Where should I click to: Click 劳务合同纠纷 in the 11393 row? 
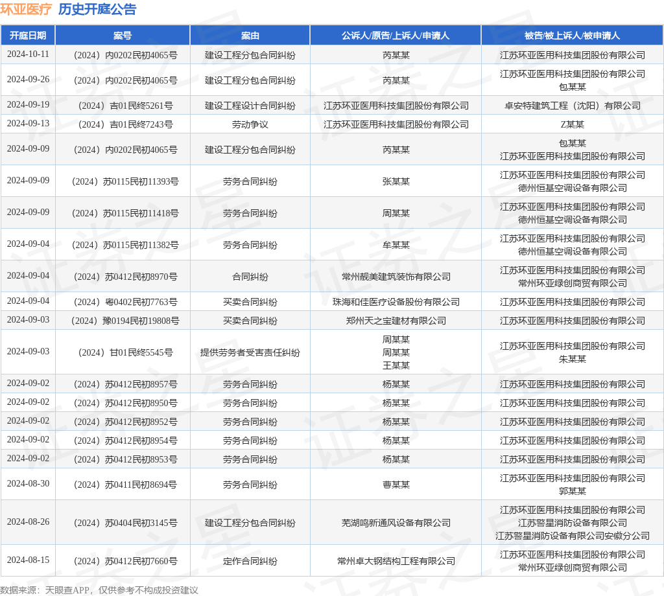click(x=250, y=181)
